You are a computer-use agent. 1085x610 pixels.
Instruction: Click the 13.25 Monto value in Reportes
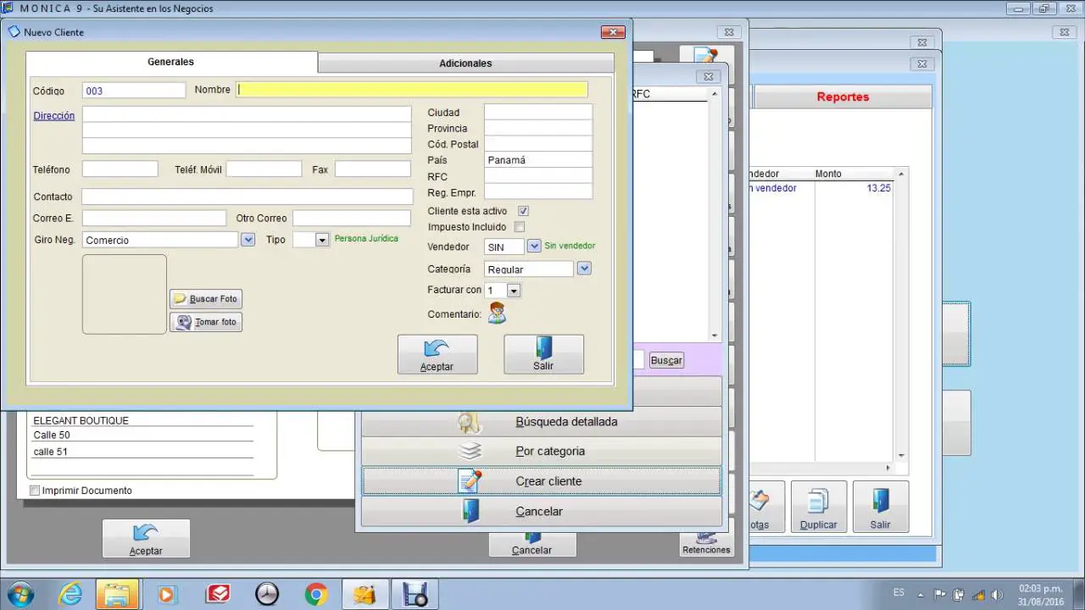coord(878,188)
